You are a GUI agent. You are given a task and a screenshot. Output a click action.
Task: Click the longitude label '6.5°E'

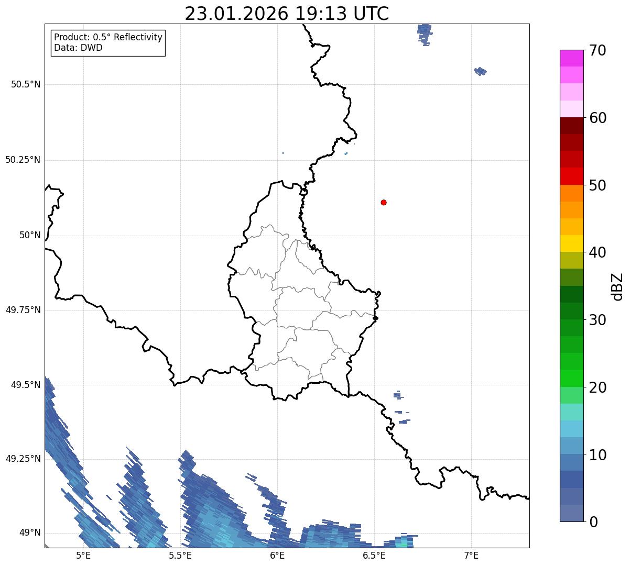pos(375,556)
